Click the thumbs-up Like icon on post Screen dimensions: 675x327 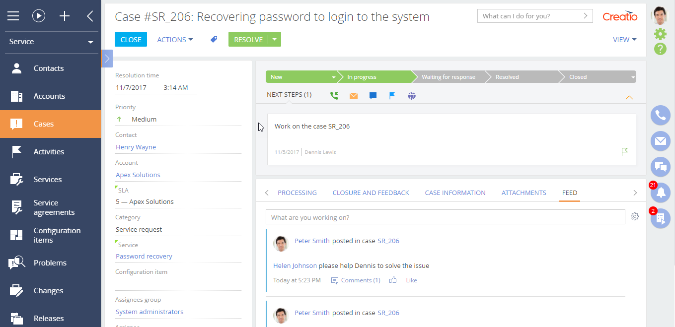393,280
